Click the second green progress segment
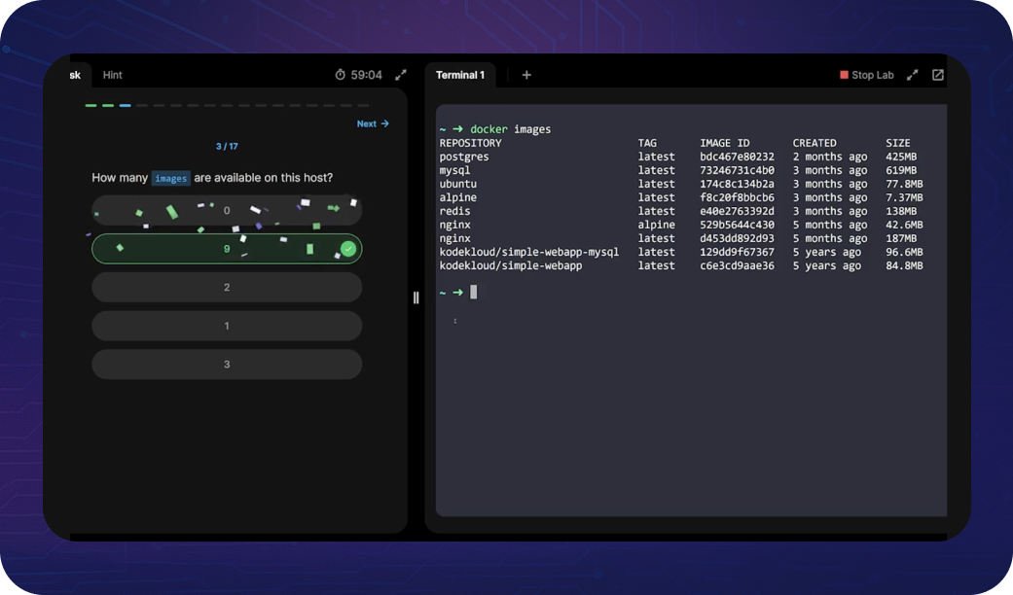 pos(108,105)
